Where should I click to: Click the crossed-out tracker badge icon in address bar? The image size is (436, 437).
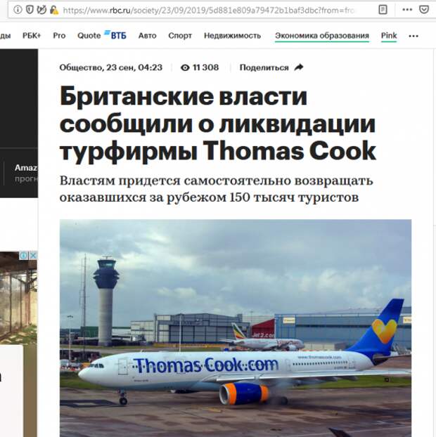tap(42, 10)
